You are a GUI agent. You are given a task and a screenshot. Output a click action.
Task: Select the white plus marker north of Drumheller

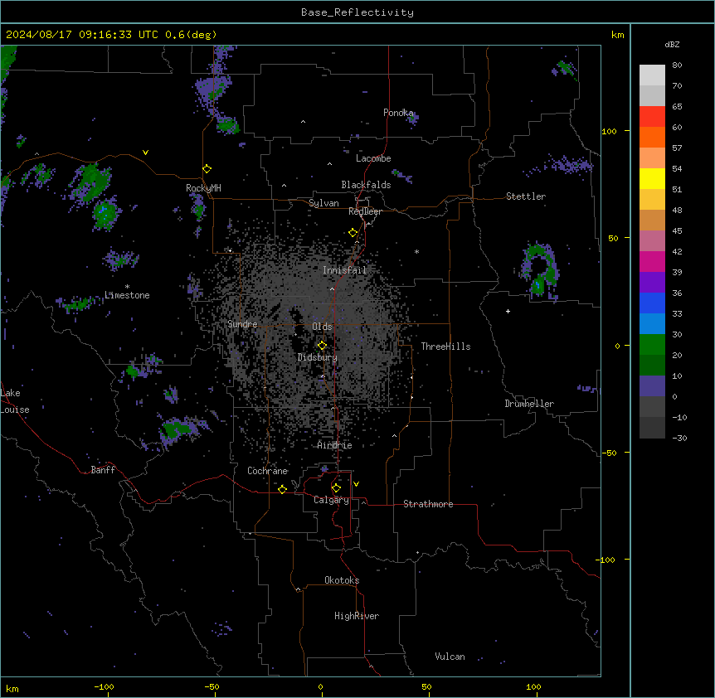pos(508,311)
